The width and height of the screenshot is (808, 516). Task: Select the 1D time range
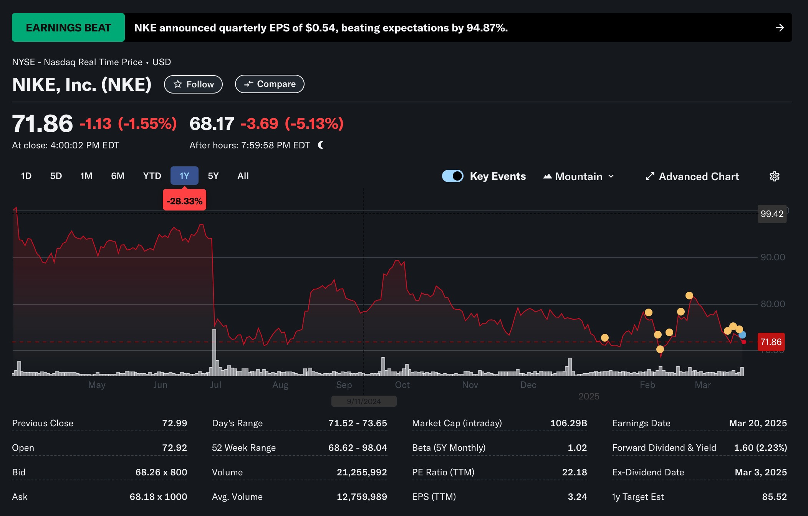click(26, 176)
